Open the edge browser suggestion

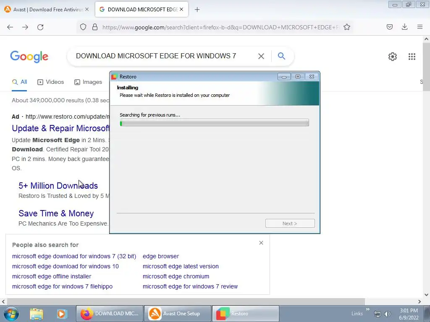tap(161, 256)
